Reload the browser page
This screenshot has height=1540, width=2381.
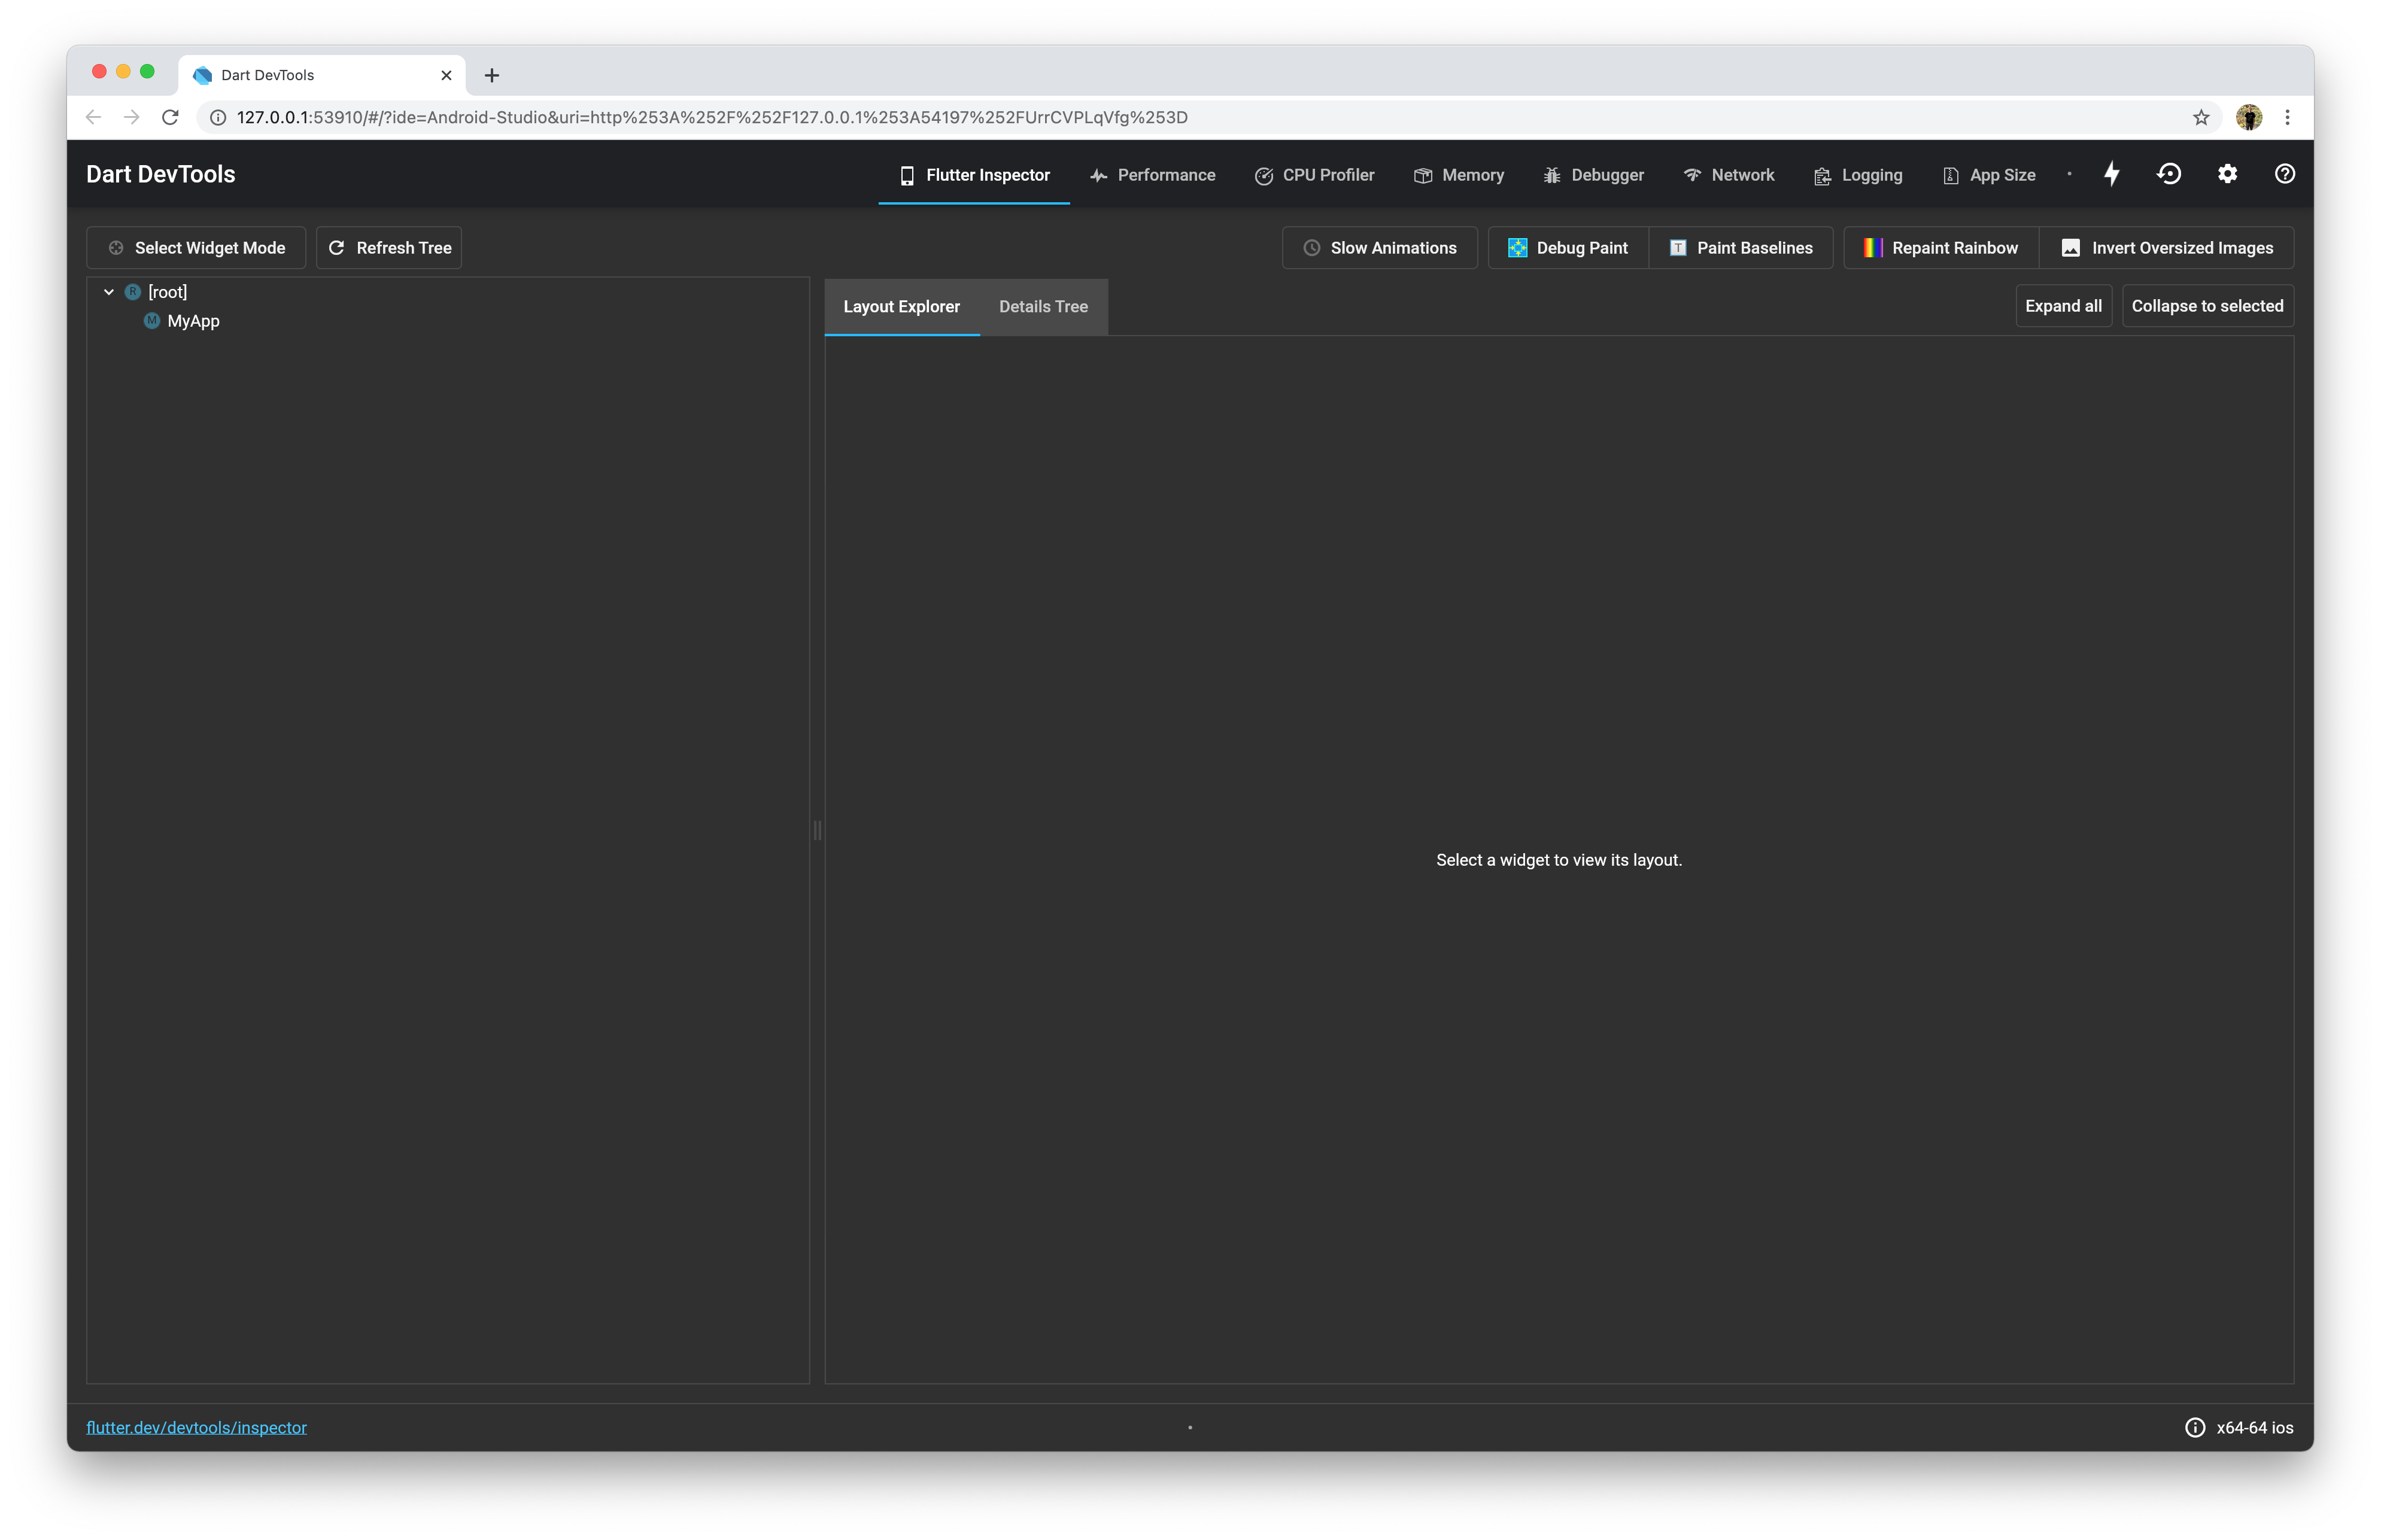pos(170,117)
